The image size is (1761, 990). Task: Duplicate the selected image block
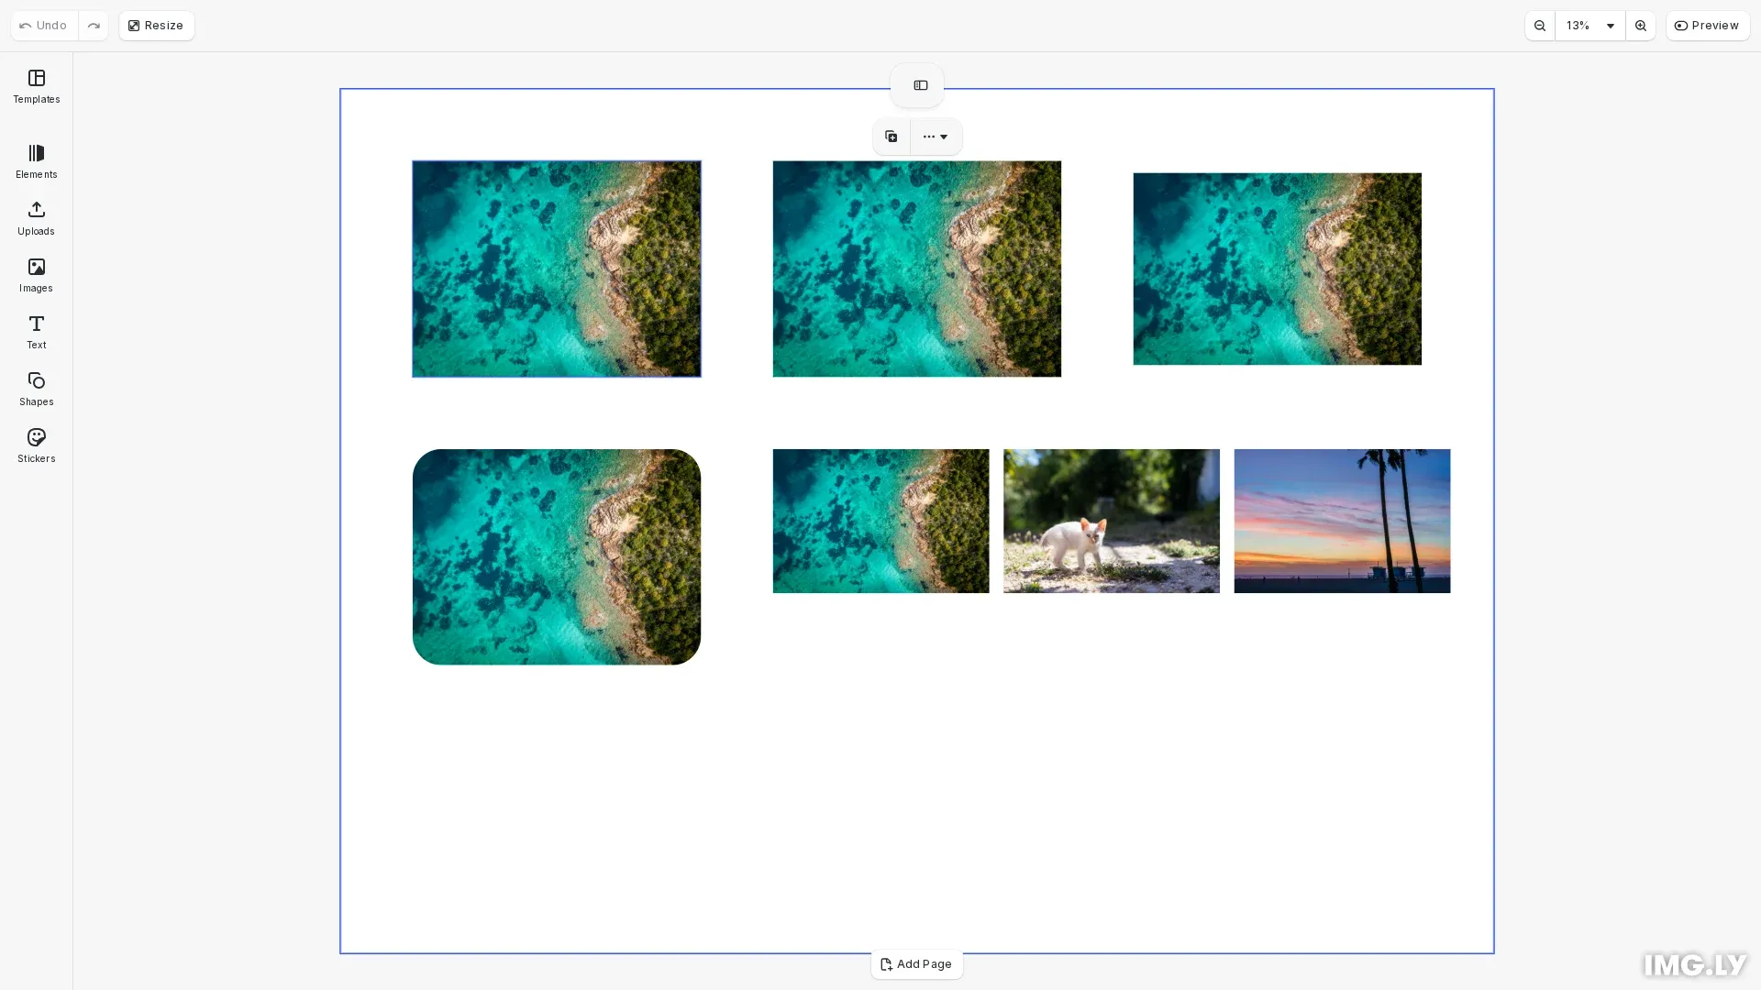(x=890, y=136)
